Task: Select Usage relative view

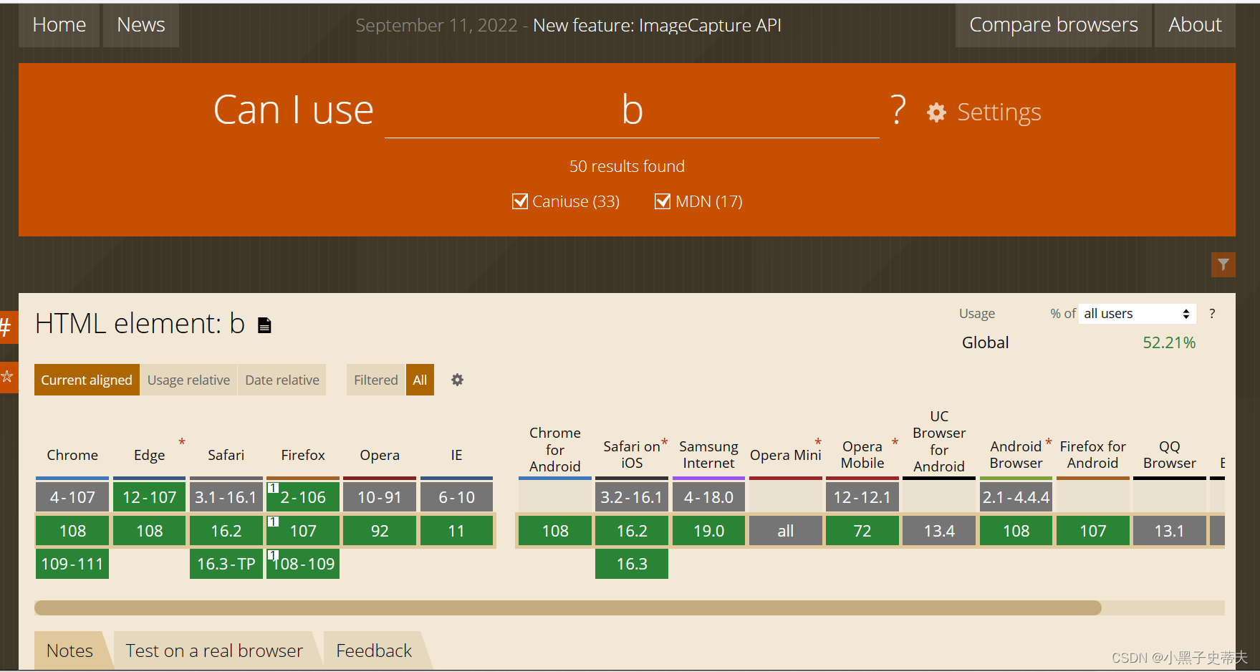Action: (188, 380)
